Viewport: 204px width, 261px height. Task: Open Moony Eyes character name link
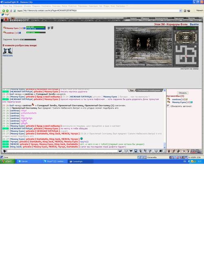pos(12,28)
